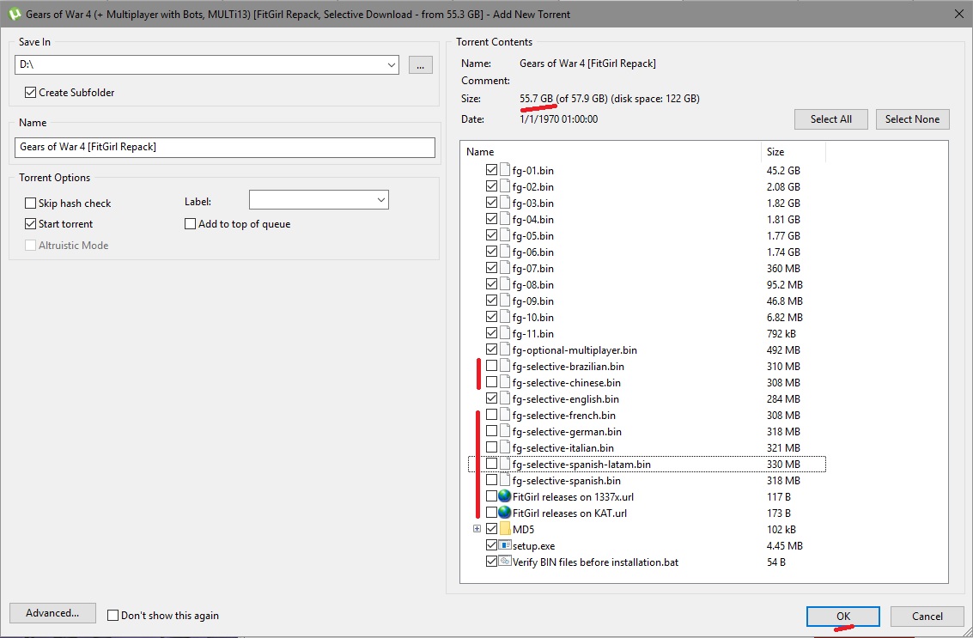Uncheck the fg-optional-multiplayer.bin checkbox
This screenshot has height=638, width=973.
pyautogui.click(x=491, y=349)
